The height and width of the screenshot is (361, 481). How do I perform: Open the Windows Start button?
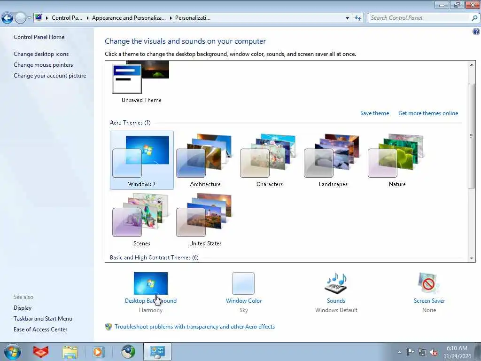coord(13,352)
